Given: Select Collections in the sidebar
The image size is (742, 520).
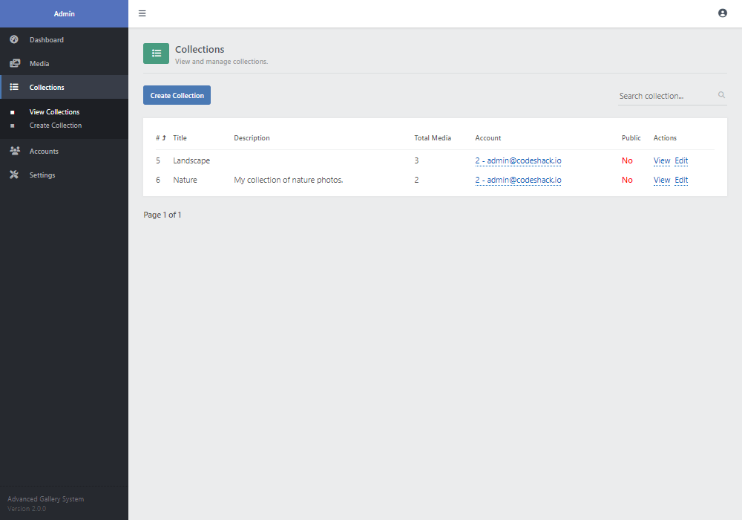Looking at the screenshot, I should click(64, 87).
